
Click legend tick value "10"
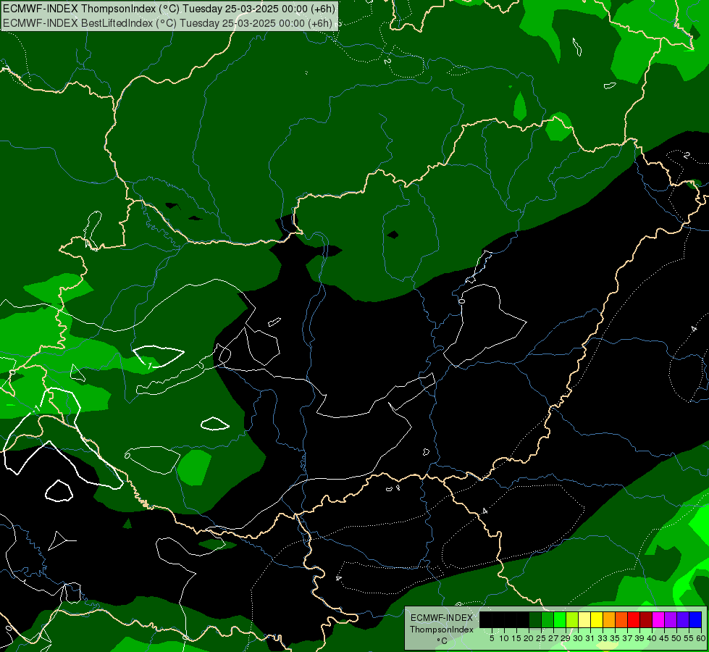[504, 638]
